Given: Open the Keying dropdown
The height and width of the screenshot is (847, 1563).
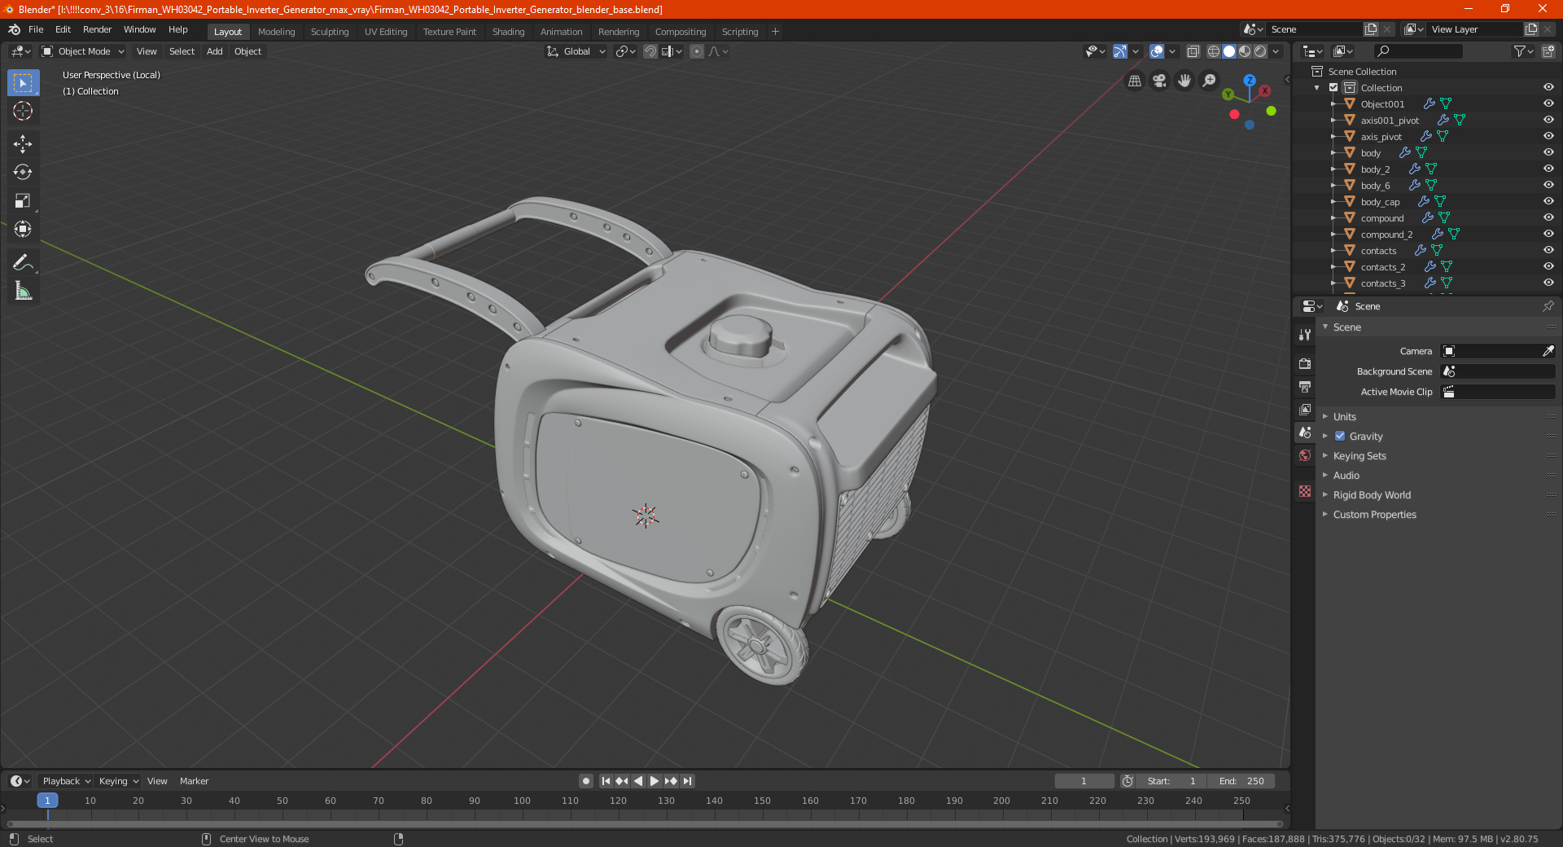Looking at the screenshot, I should 118,781.
